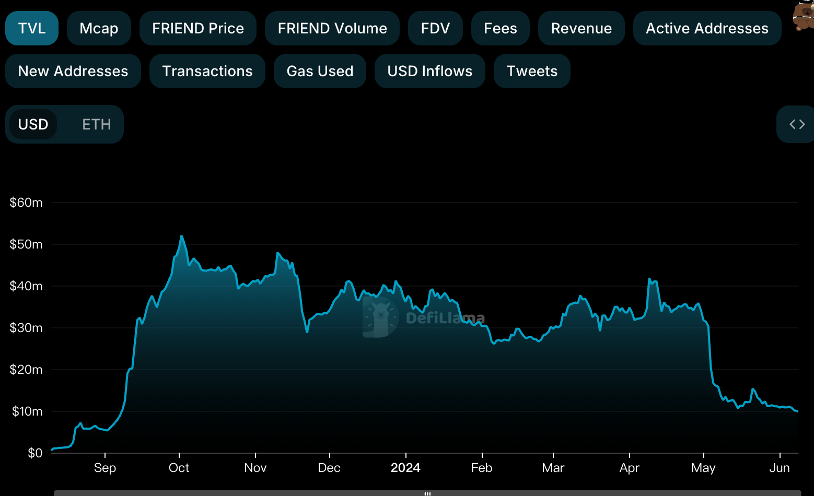Click the DefiLlama watermark logo
Screen dimensions: 814x496
(x=424, y=317)
